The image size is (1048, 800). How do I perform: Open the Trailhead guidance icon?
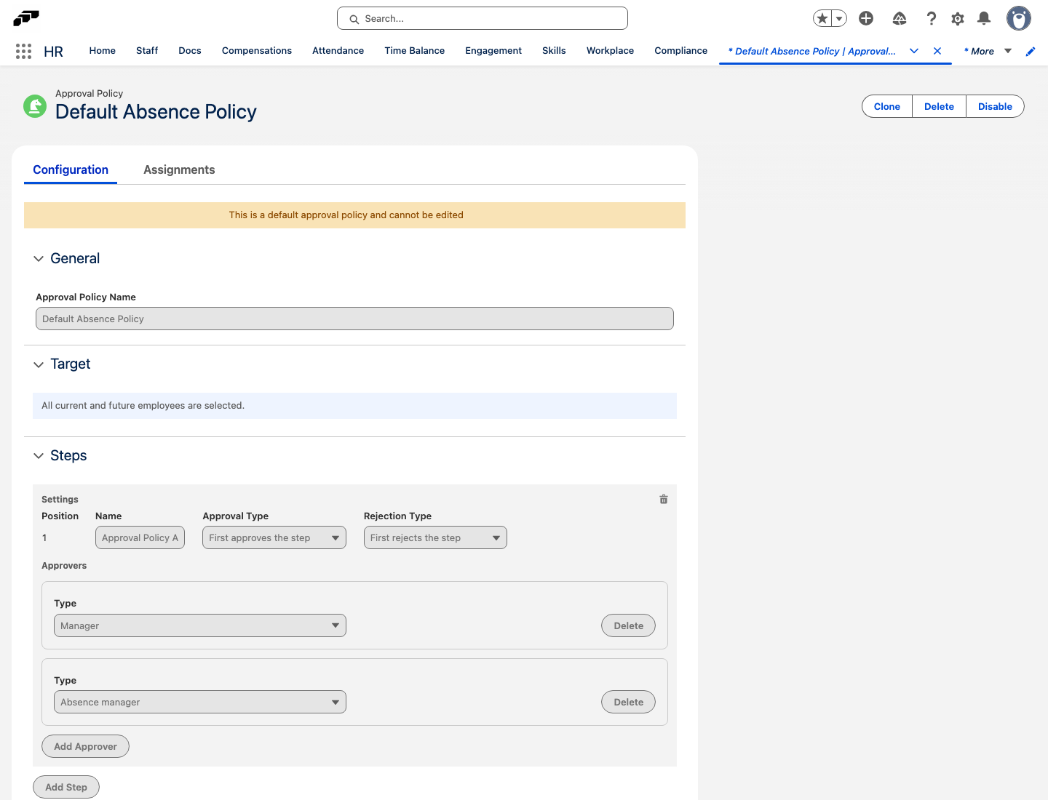(900, 19)
